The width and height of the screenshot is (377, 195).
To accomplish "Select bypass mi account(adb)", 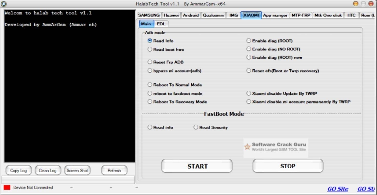I will pos(150,71).
